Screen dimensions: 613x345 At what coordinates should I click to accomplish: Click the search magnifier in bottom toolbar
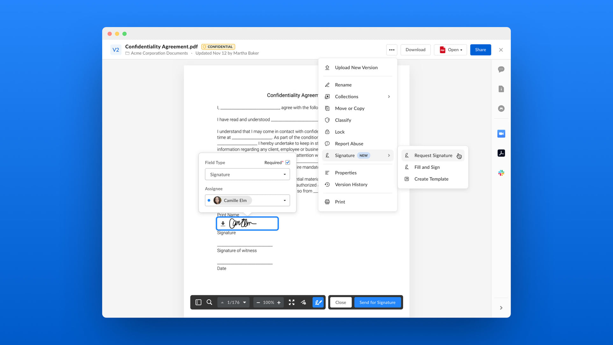click(209, 302)
